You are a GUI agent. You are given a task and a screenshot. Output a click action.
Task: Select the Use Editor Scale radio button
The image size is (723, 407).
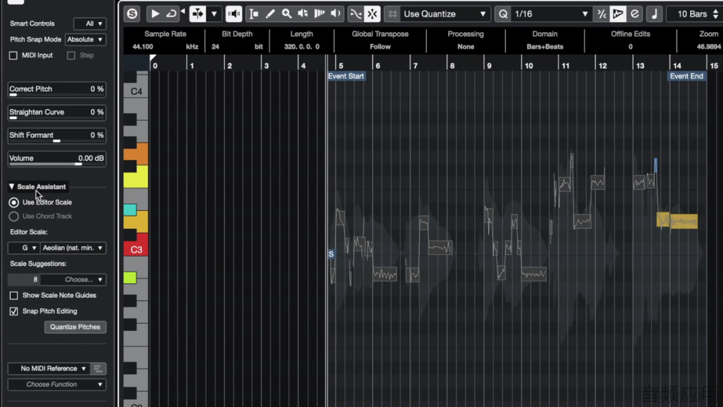[x=14, y=202]
